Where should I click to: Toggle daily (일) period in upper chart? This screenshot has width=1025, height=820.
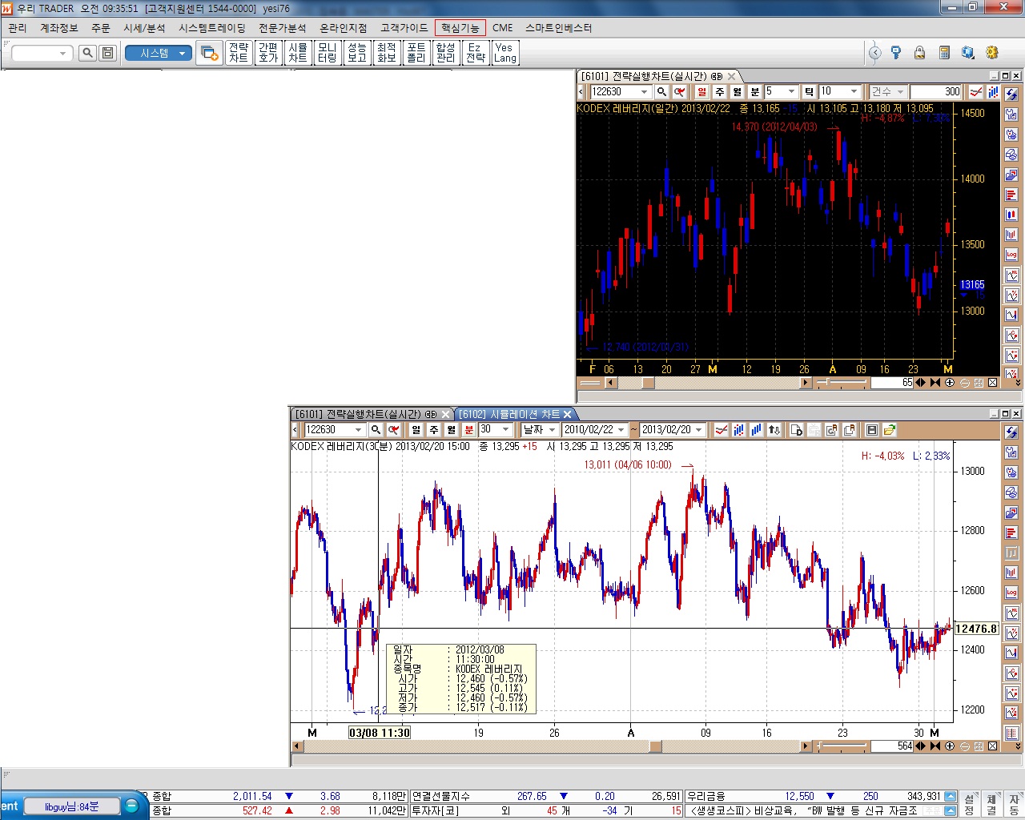(702, 92)
